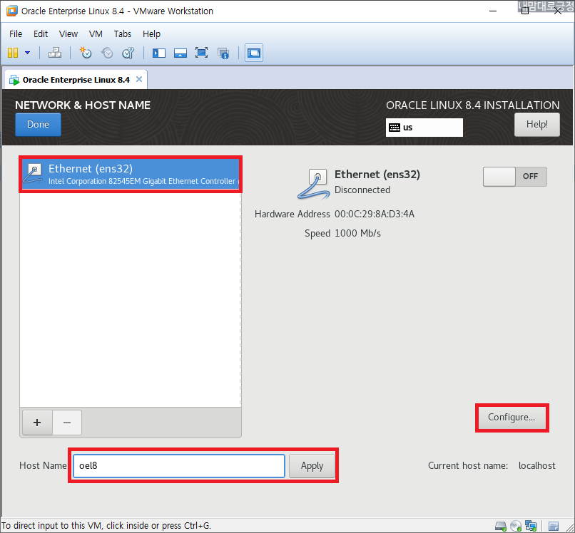The width and height of the screenshot is (575, 533).
Task: Send Ctrl+Alt+Del using the keyboard keys icon
Action: point(55,53)
